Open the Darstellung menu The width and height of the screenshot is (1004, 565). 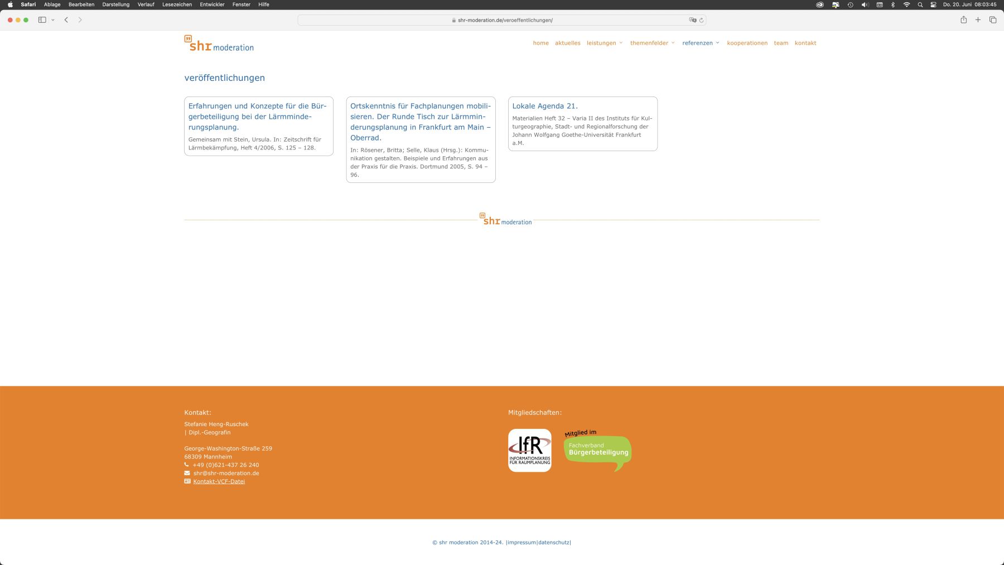[x=115, y=4]
